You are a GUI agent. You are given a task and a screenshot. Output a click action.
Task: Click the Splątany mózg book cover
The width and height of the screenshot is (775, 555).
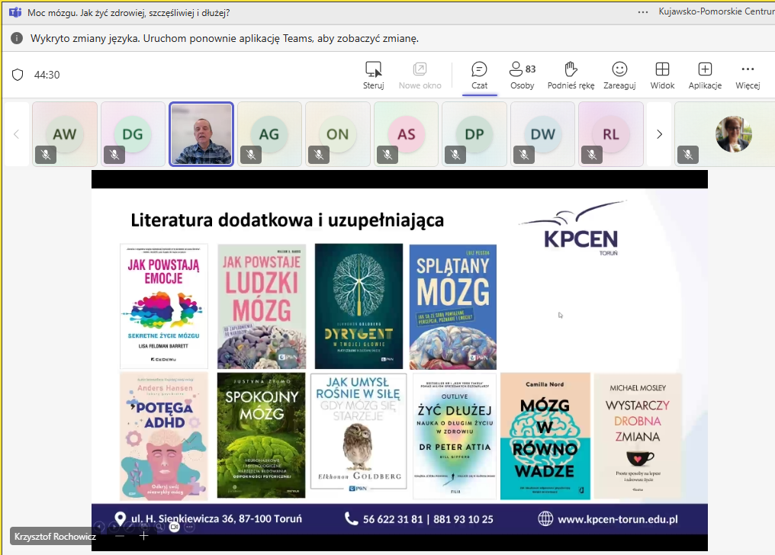tap(453, 306)
